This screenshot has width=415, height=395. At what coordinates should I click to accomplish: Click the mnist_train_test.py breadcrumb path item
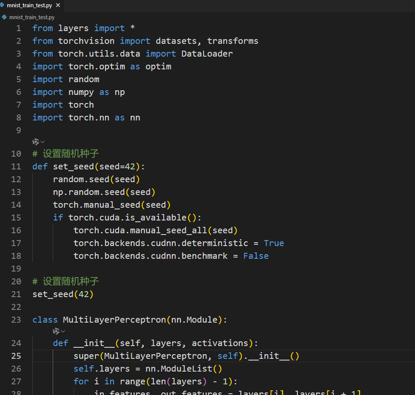[32, 17]
